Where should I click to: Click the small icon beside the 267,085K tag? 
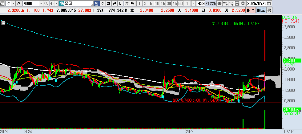click(x=300, y=111)
